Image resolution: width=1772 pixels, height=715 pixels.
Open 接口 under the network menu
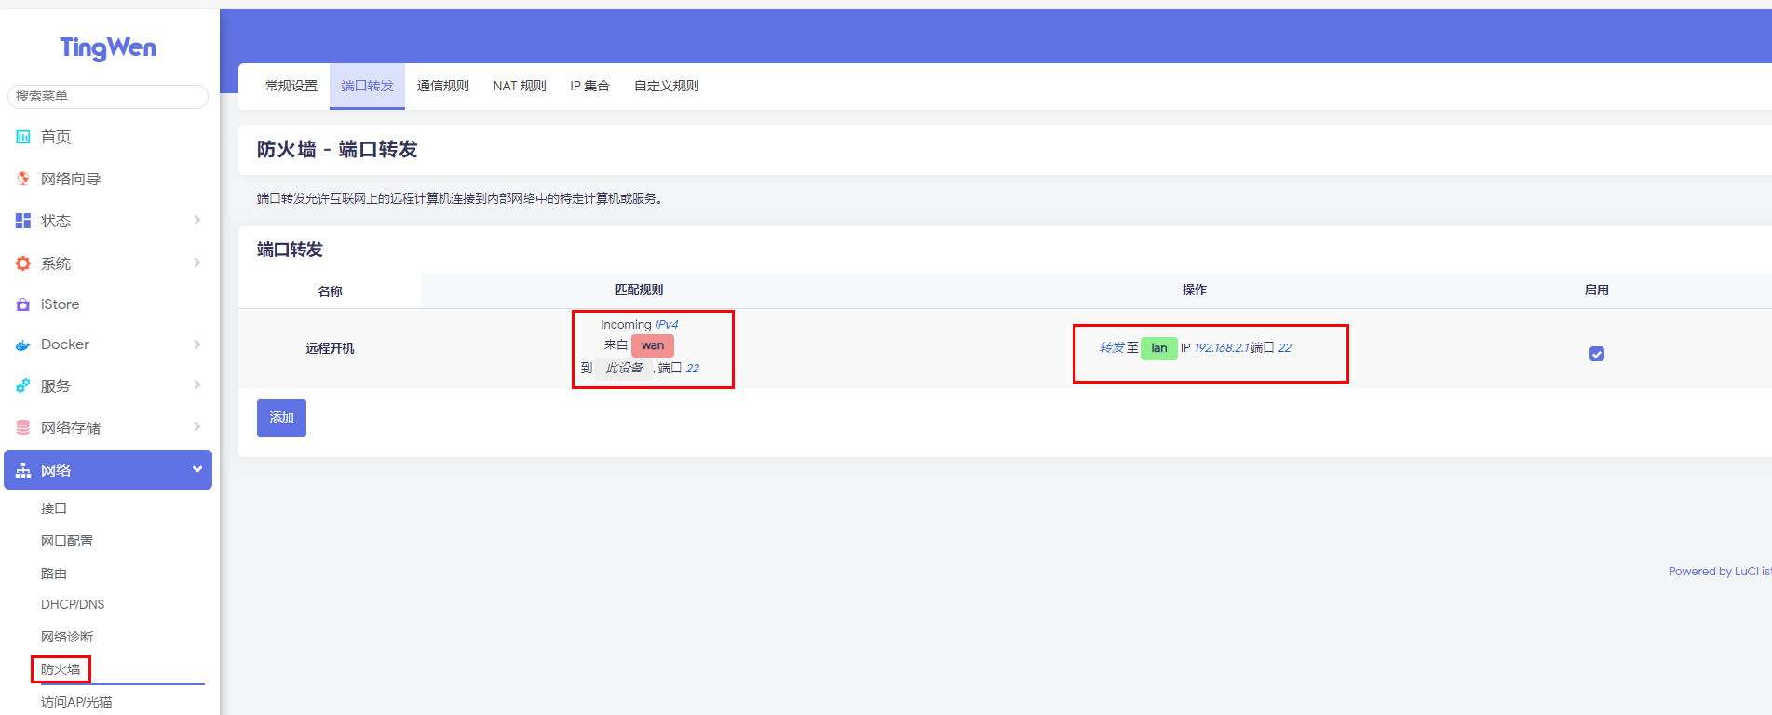[54, 508]
